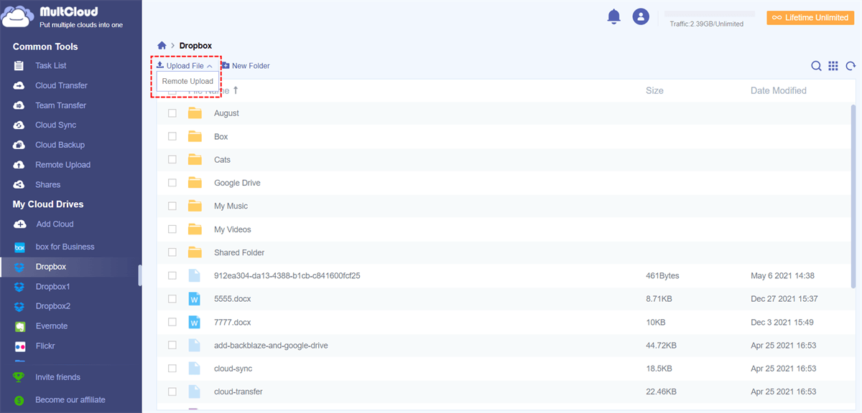Screen dimensions: 862x413
Task: Select the Google Drive folder checkbox
Action: (x=172, y=183)
